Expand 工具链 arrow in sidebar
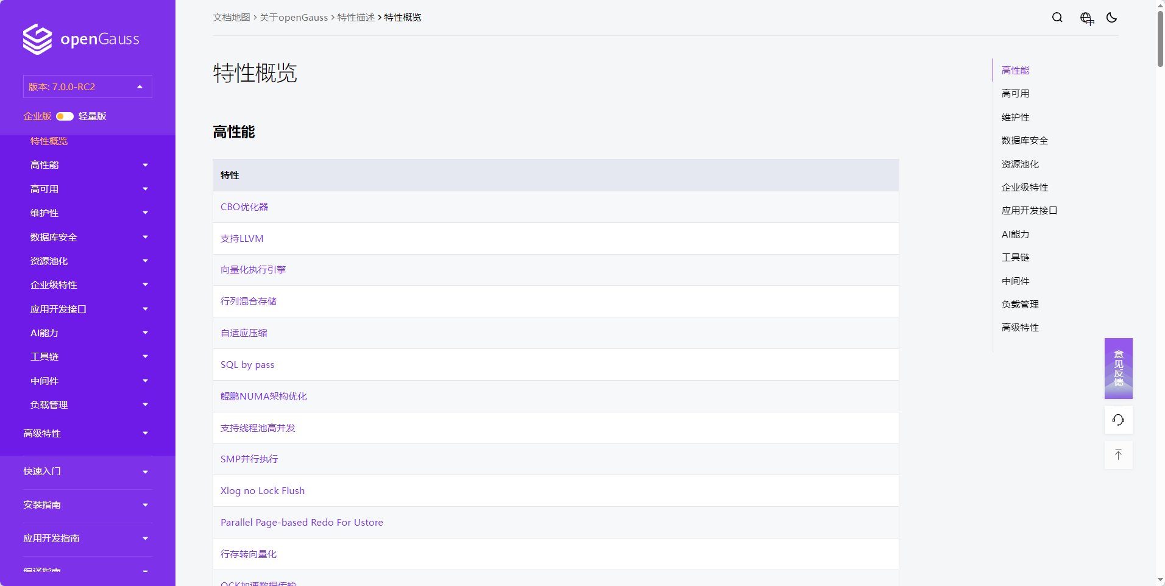The image size is (1165, 586). click(x=145, y=356)
